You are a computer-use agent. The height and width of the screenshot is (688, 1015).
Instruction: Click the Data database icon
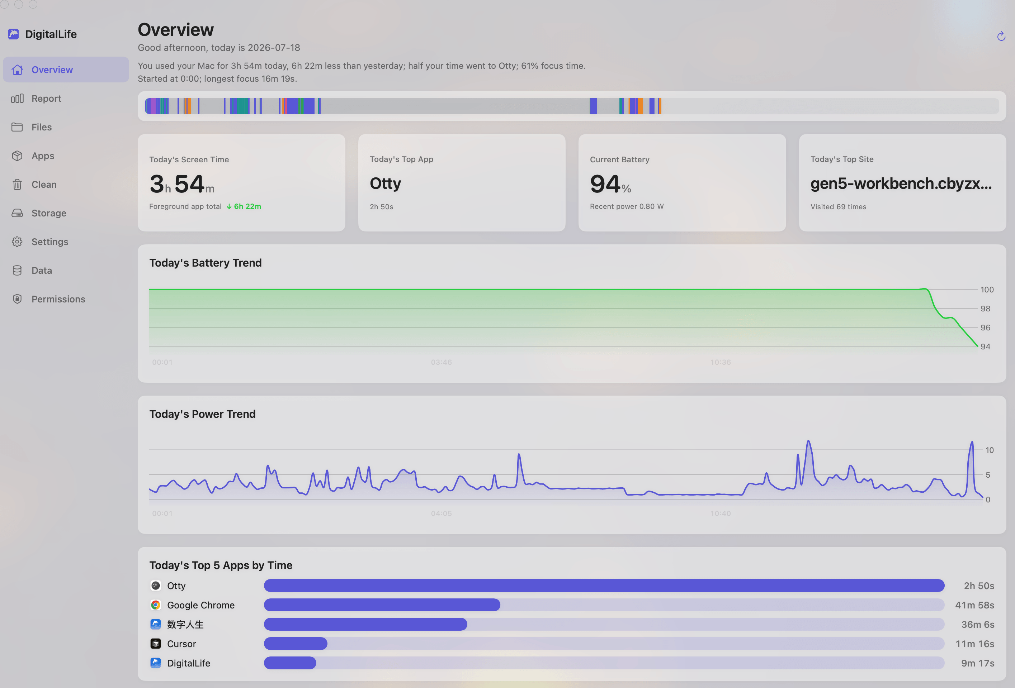[x=17, y=271]
